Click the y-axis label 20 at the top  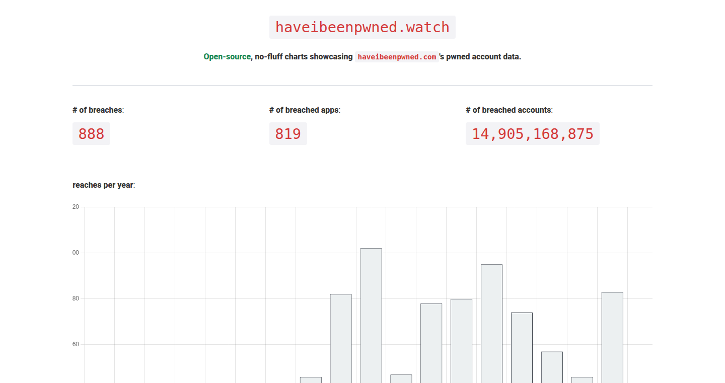76,207
